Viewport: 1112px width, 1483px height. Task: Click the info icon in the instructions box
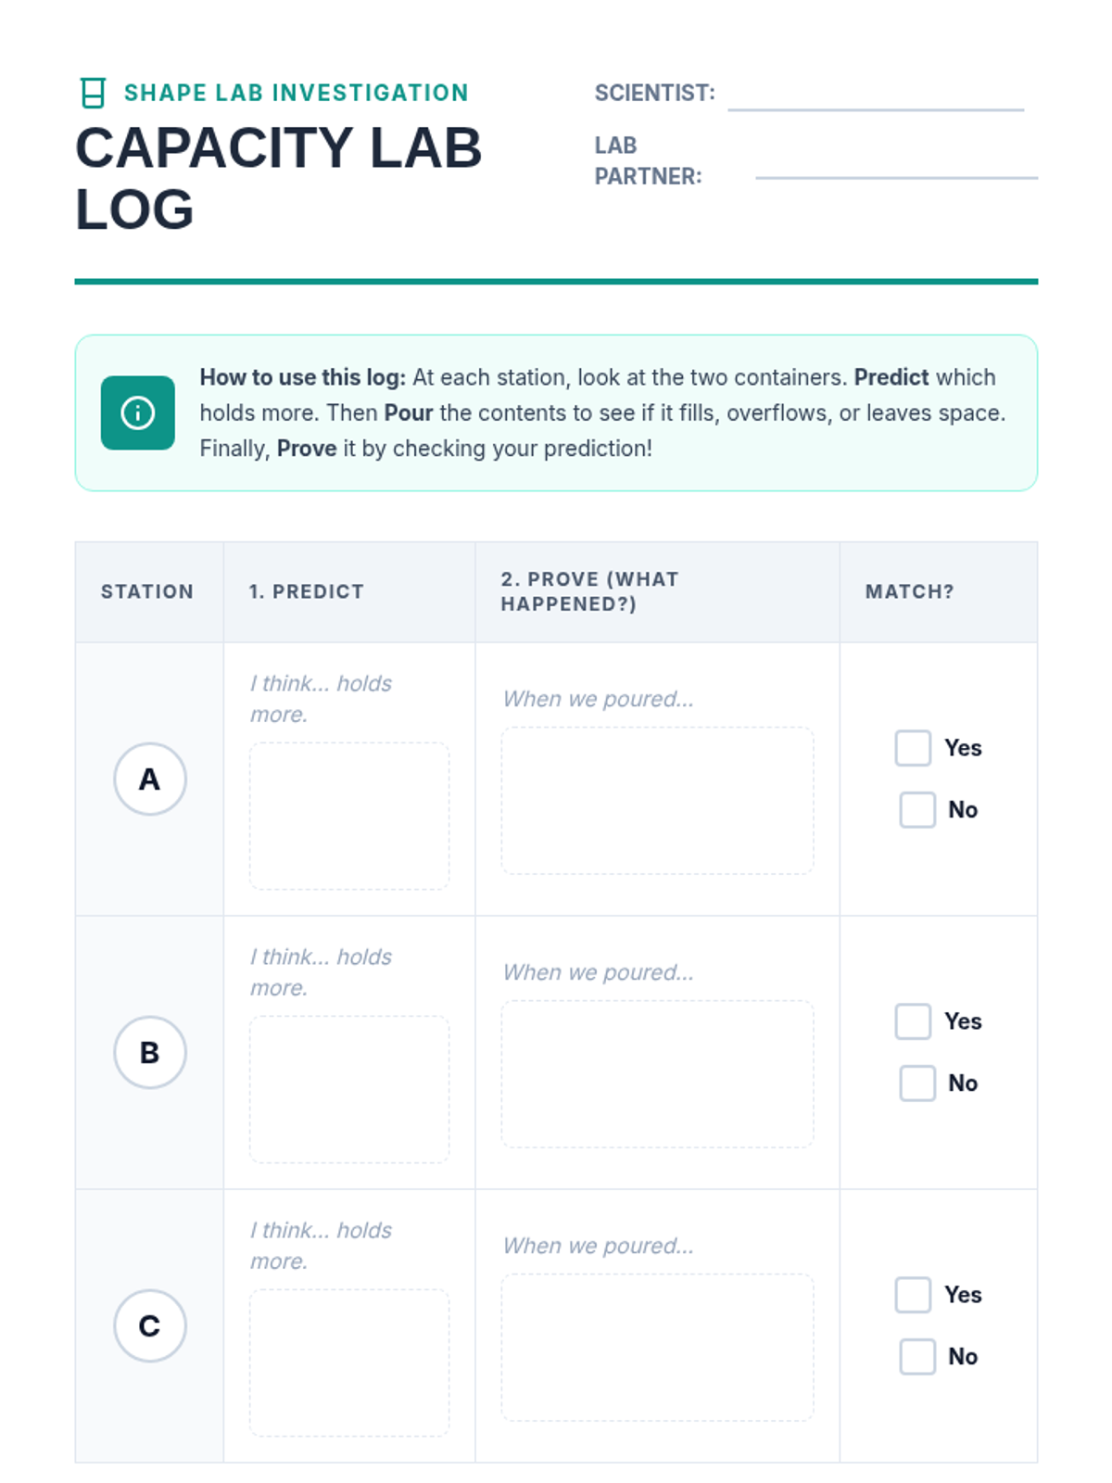138,412
